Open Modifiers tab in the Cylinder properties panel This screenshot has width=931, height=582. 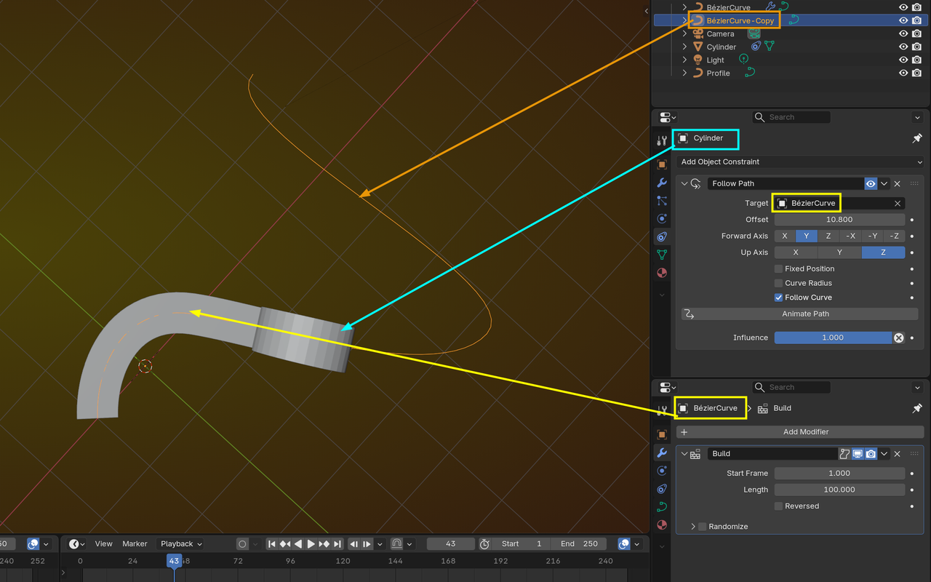(x=661, y=183)
